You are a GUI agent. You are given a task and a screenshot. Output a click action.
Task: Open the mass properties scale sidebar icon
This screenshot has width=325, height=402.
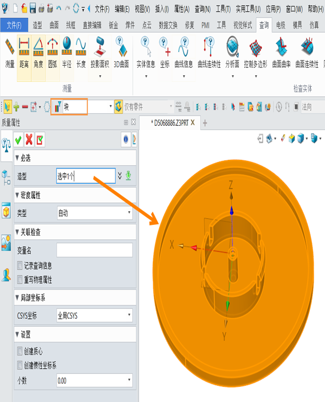pyautogui.click(x=6, y=145)
